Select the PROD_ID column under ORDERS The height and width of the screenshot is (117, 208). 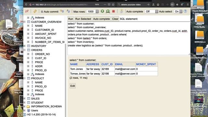point(41,70)
